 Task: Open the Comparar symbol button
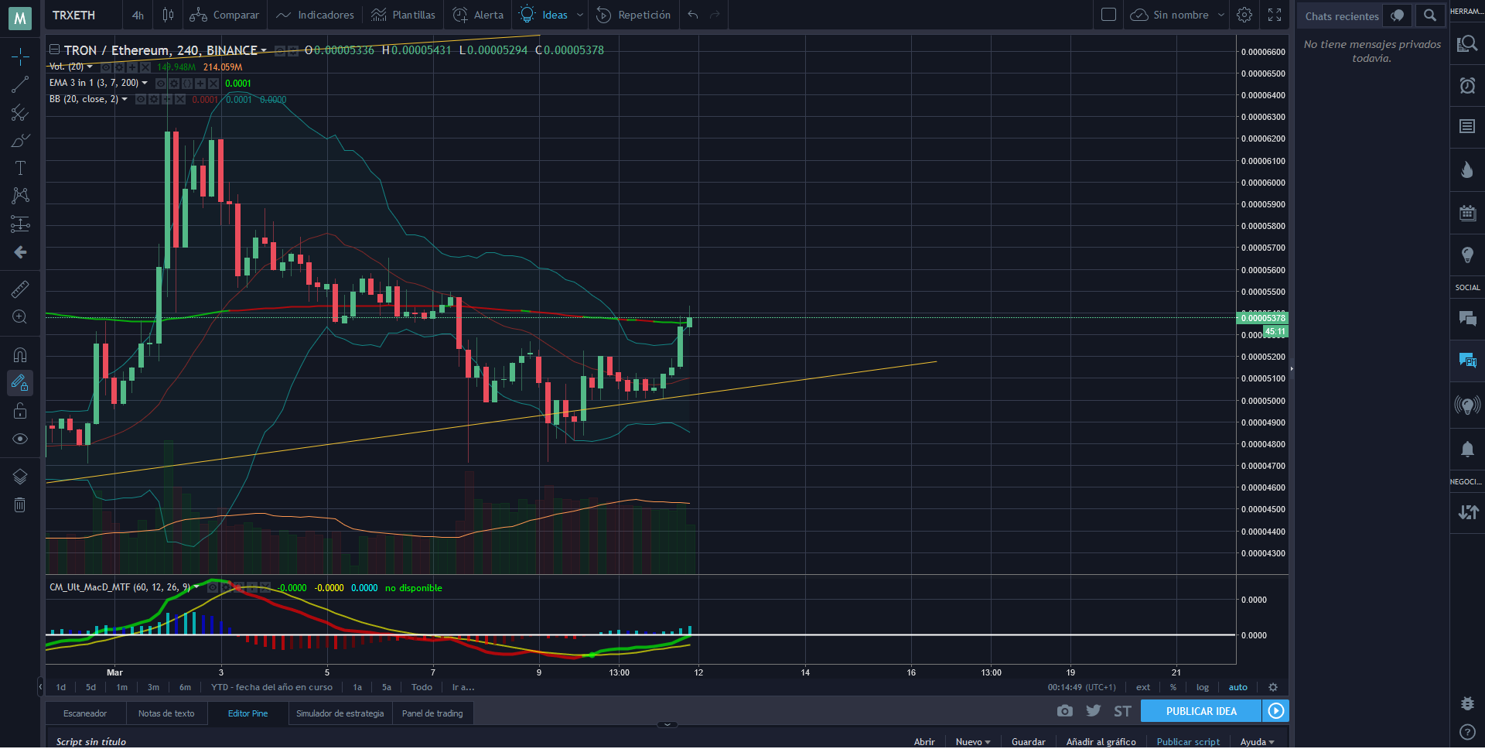[224, 15]
